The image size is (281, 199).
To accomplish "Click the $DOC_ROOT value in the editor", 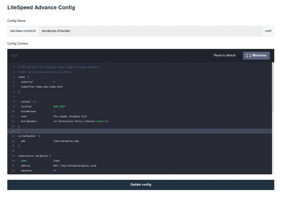I will coord(59,106).
